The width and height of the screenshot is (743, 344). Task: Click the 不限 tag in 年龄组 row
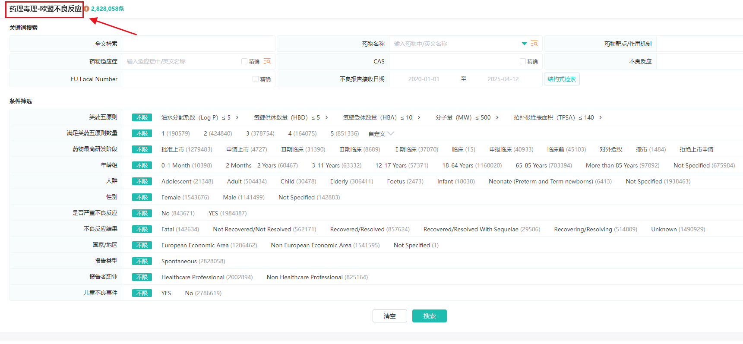[x=142, y=165]
